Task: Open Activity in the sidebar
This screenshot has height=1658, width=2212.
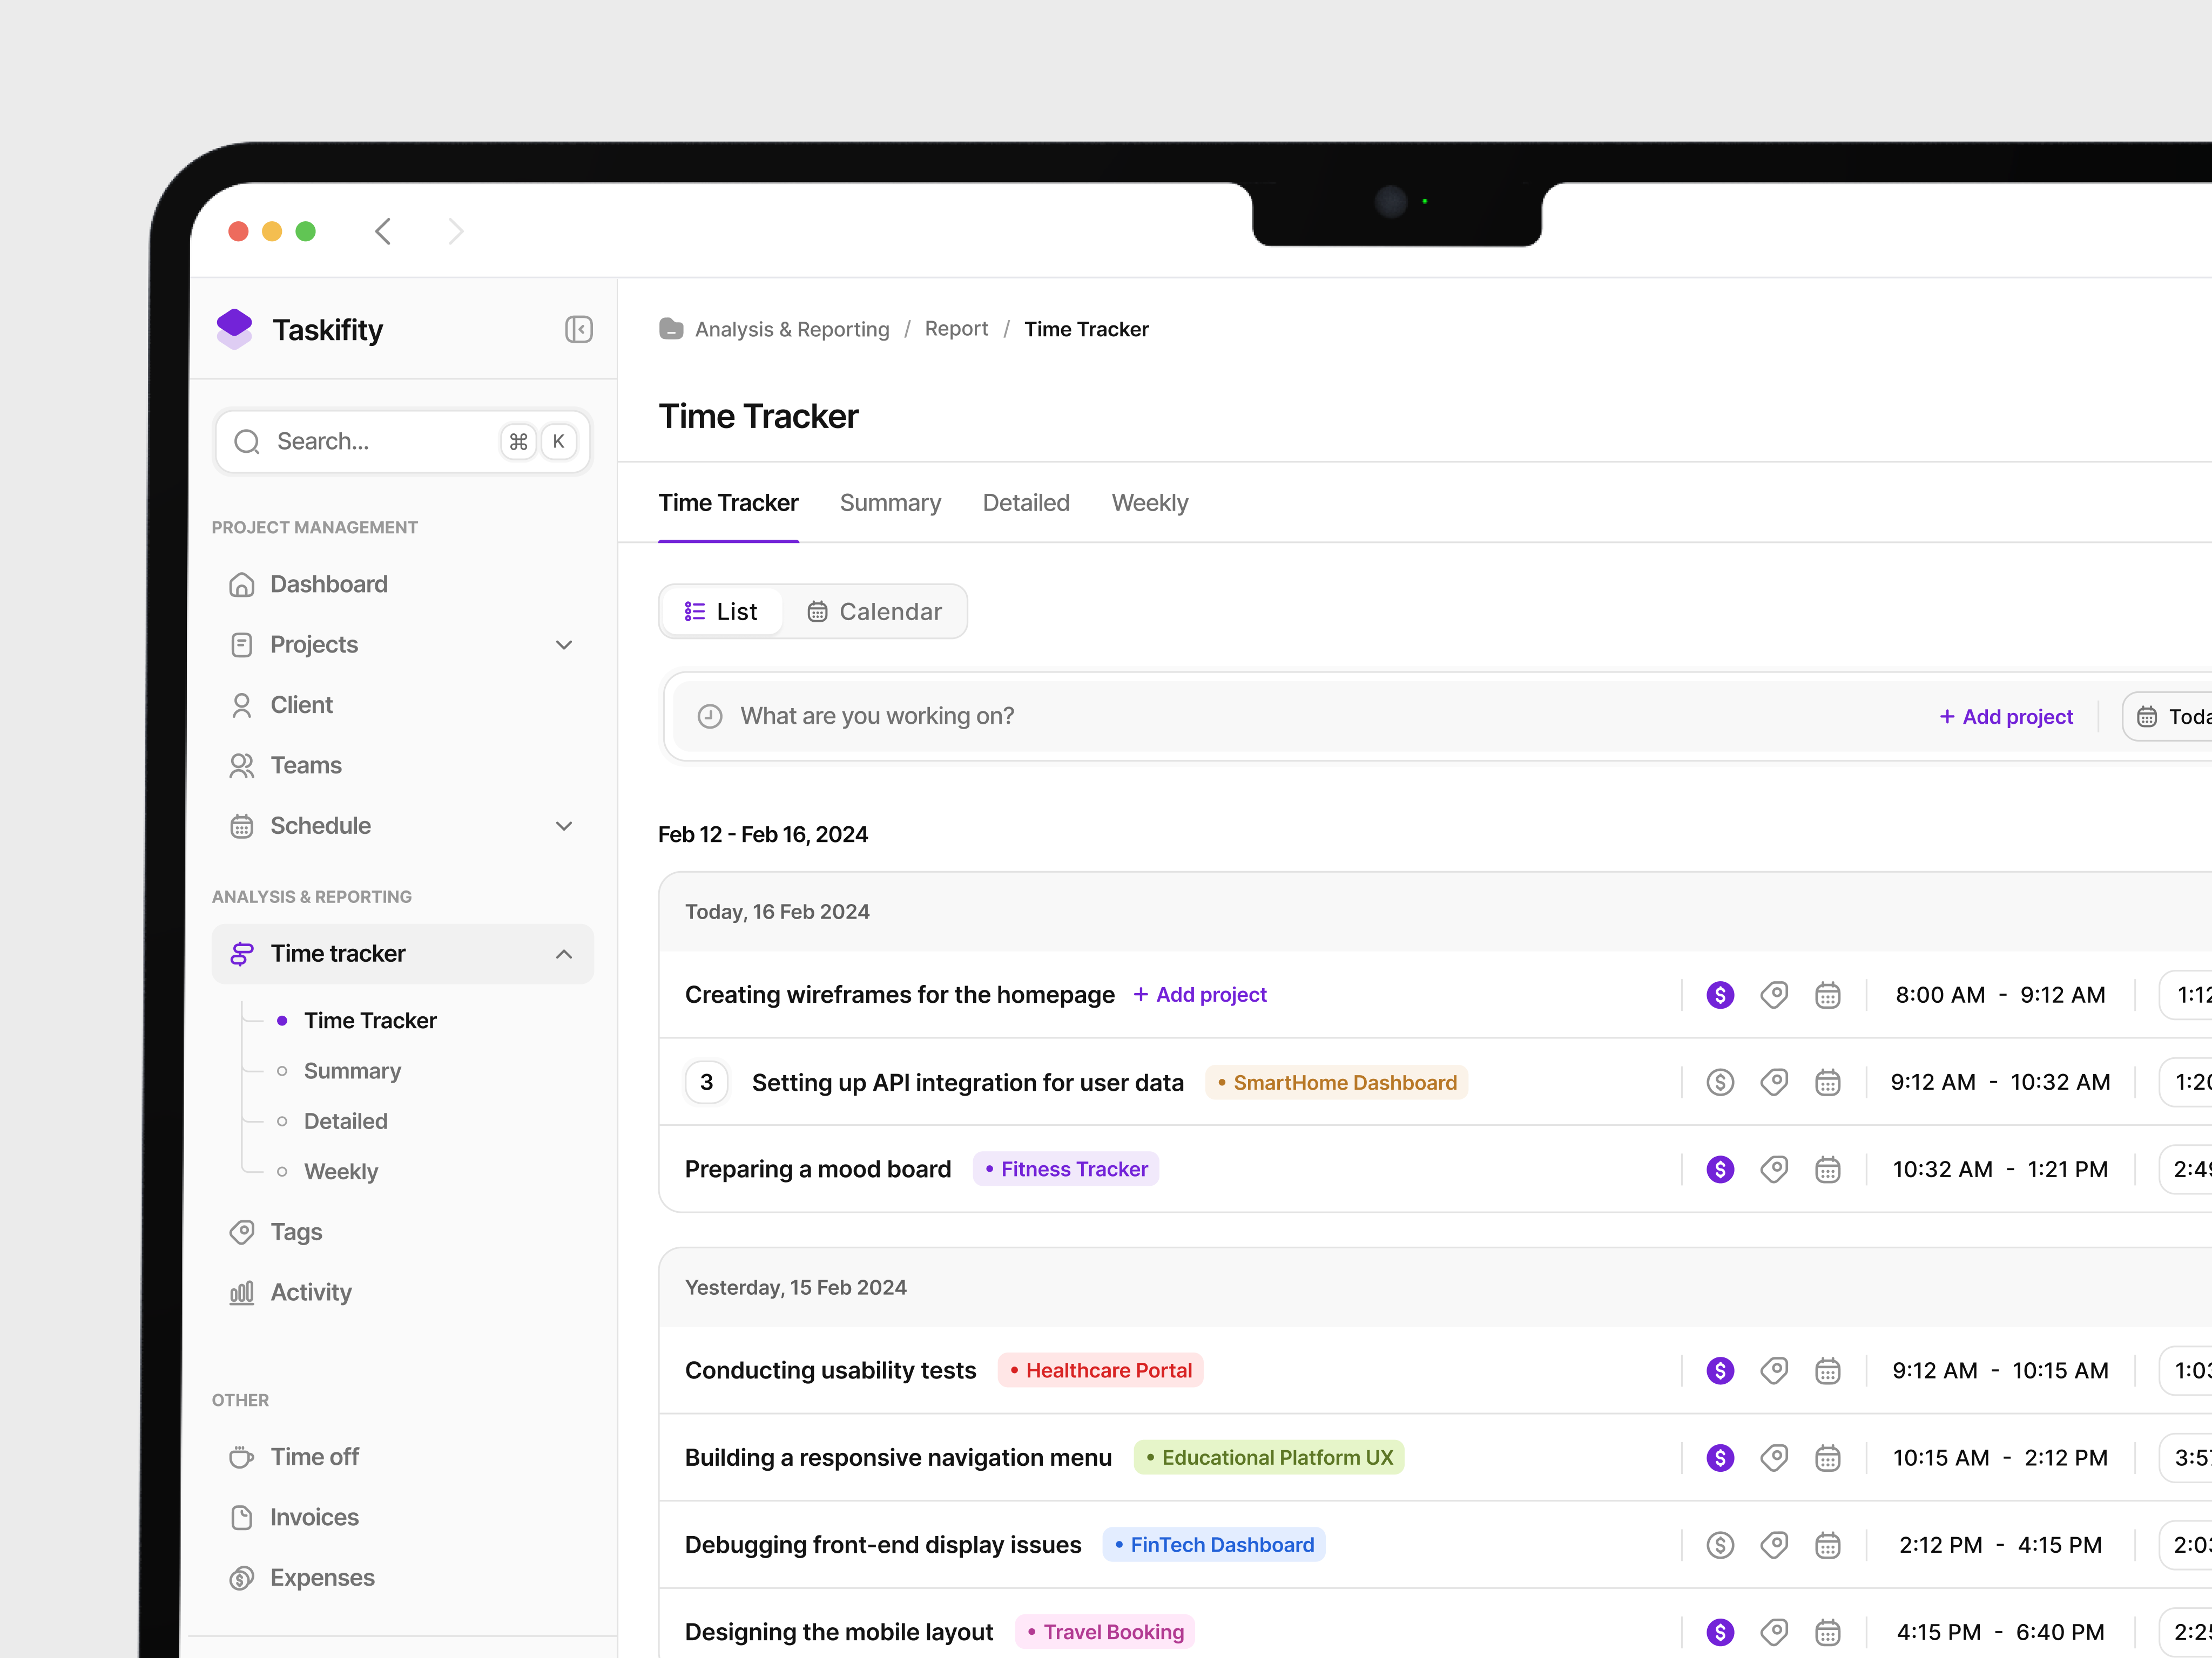Action: [x=403, y=1292]
